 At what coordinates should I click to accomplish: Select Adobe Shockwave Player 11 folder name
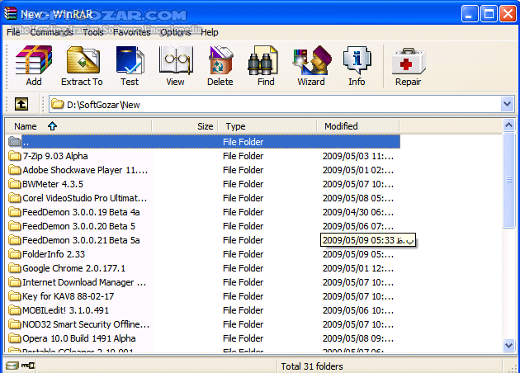[85, 170]
